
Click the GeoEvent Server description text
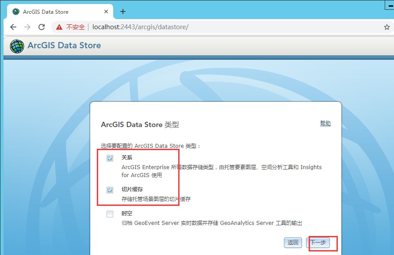tap(211, 223)
